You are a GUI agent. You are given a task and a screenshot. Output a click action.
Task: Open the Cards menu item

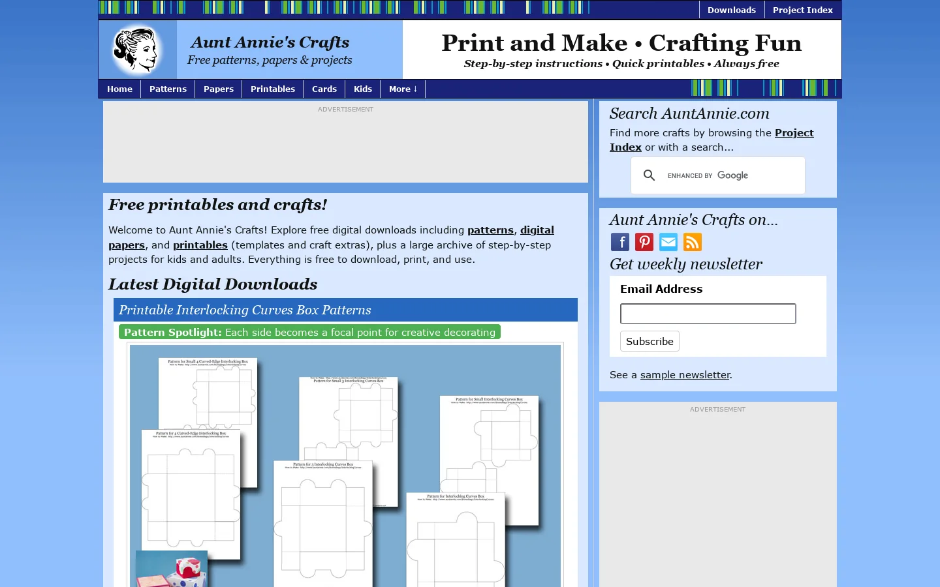pos(324,89)
